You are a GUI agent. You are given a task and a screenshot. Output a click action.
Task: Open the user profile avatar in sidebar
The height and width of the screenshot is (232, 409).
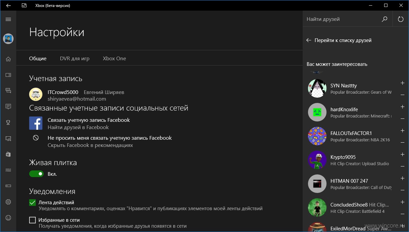[x=8, y=39]
